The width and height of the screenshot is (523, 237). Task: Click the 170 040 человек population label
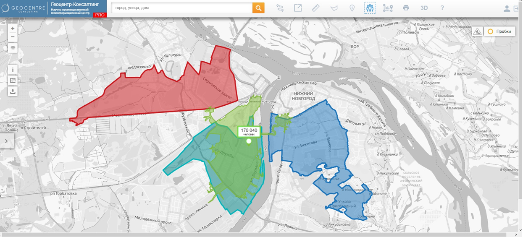249,132
